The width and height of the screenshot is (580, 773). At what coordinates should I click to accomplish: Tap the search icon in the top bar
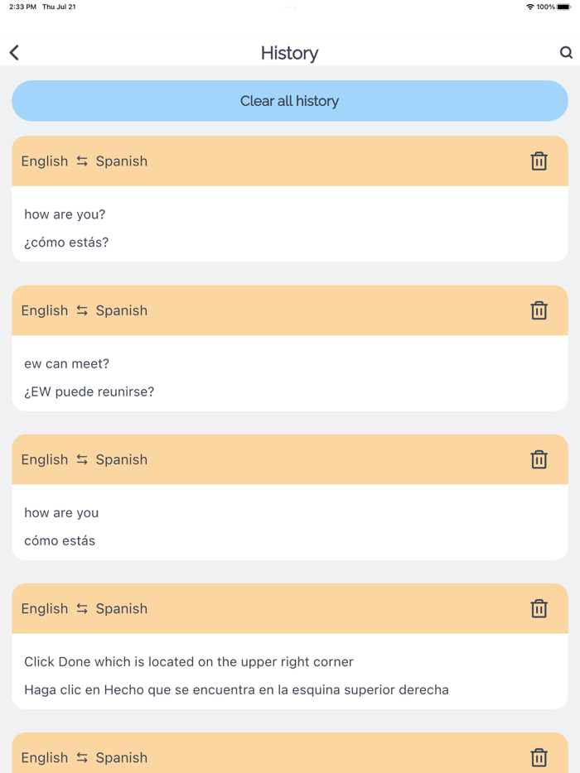566,52
